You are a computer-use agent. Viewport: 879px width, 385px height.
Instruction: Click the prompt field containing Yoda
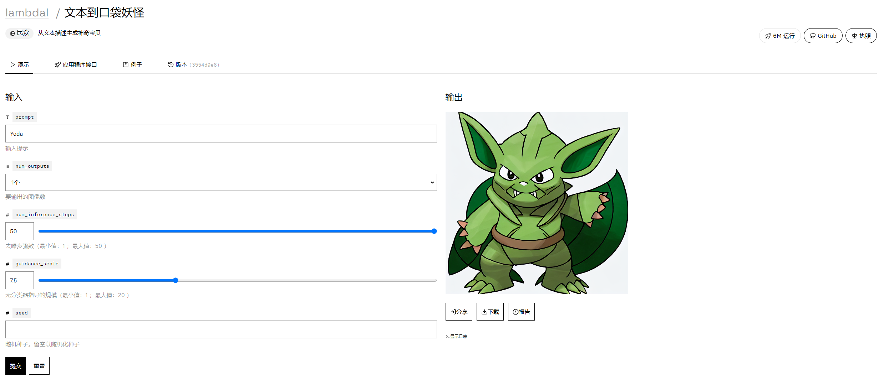point(221,134)
